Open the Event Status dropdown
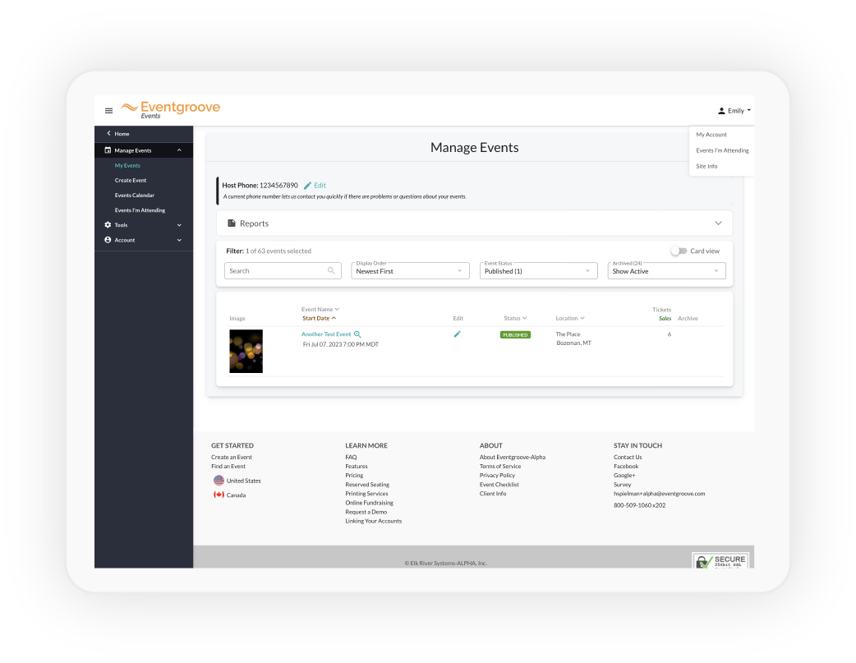856x663 pixels. click(x=538, y=271)
